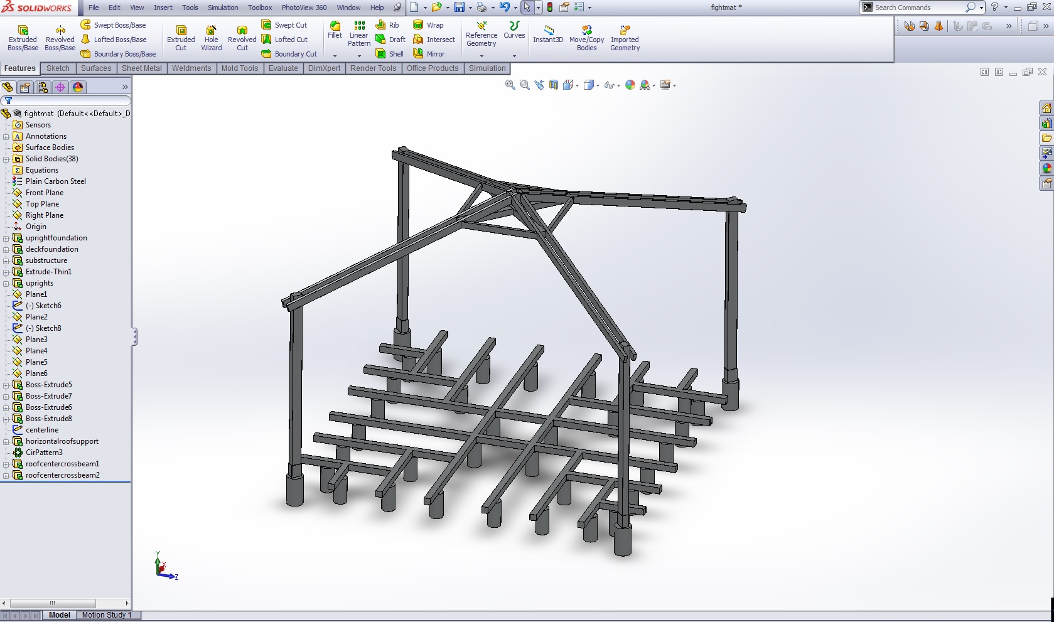The image size is (1054, 622).
Task: Switch to the Motion Study 1 tab
Action: pyautogui.click(x=107, y=615)
